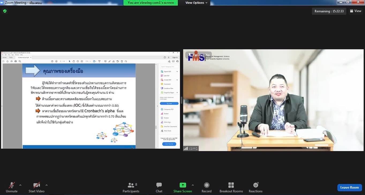Click the com1 participant name label

click(193, 148)
